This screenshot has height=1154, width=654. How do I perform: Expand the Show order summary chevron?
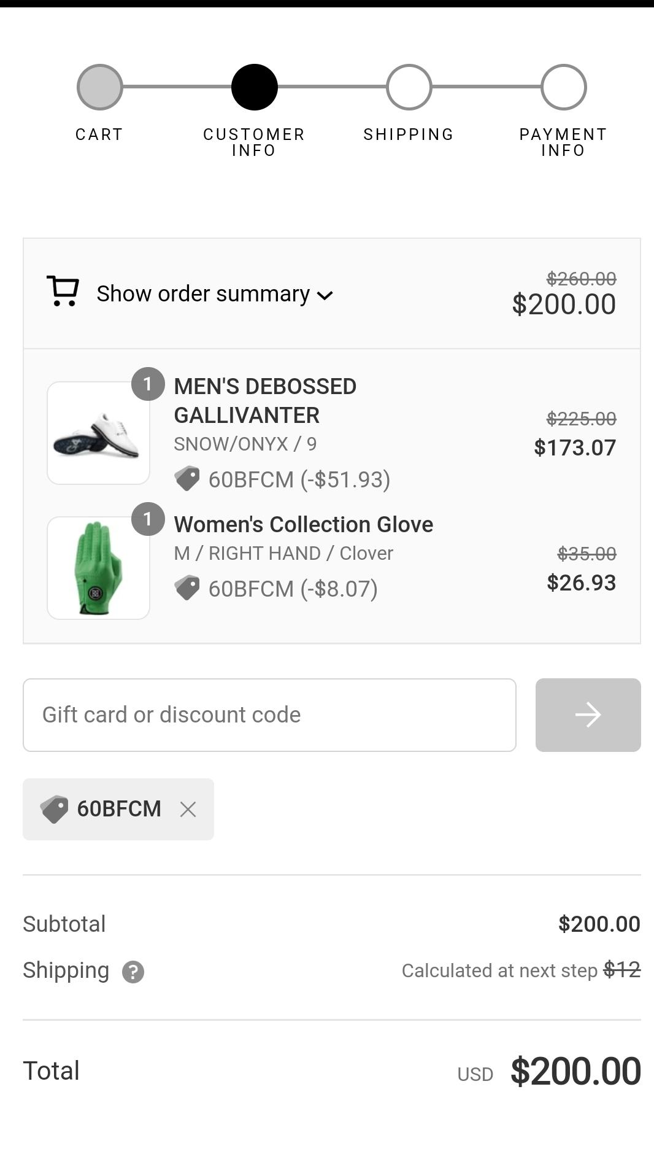point(325,295)
